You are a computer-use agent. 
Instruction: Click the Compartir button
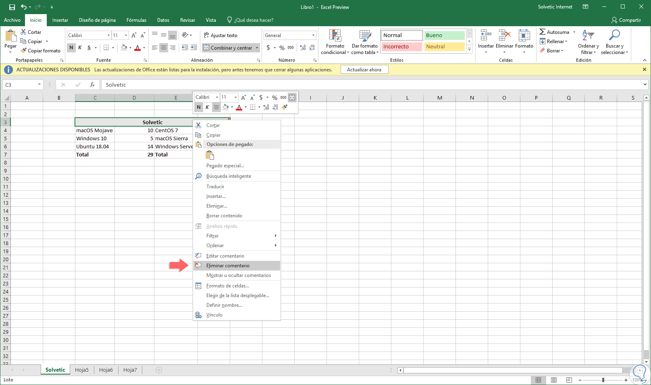click(626, 20)
